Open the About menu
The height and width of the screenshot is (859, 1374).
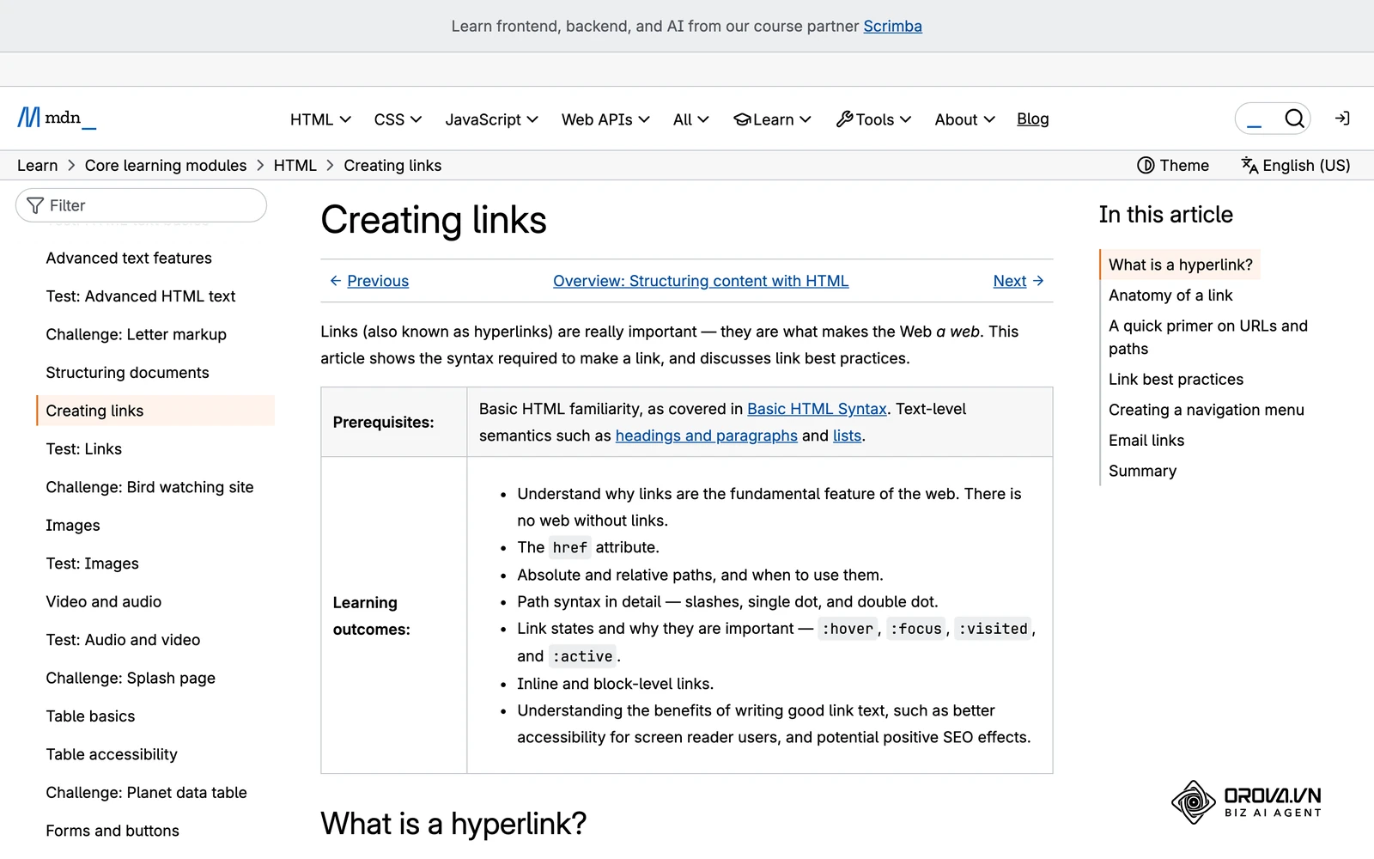[964, 119]
